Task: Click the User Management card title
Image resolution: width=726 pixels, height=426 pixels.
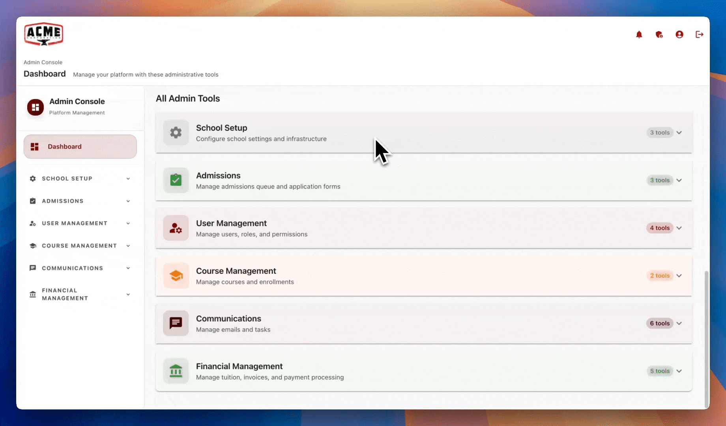Action: tap(231, 223)
